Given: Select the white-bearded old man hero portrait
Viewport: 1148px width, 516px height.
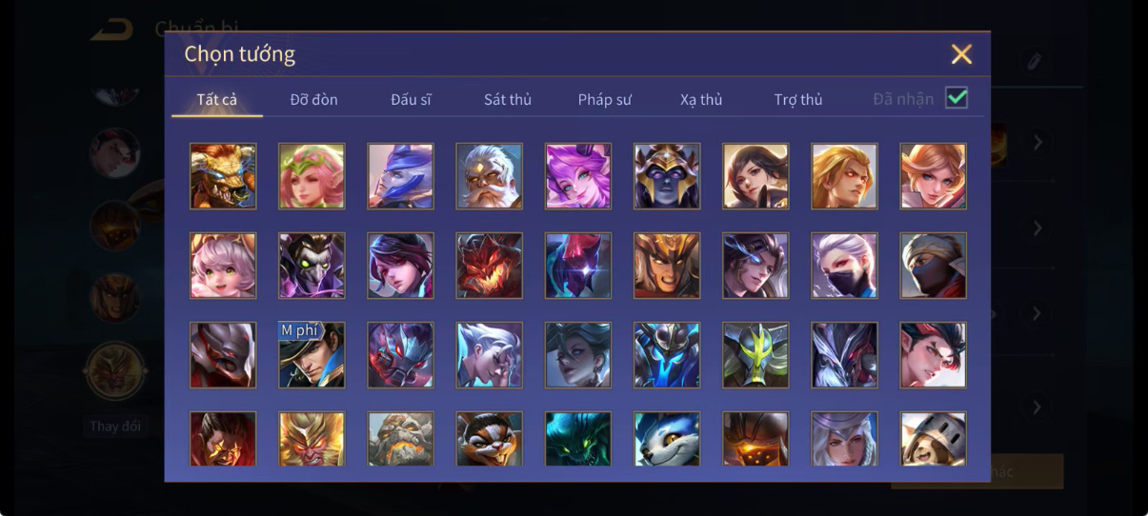Looking at the screenshot, I should point(489,176).
